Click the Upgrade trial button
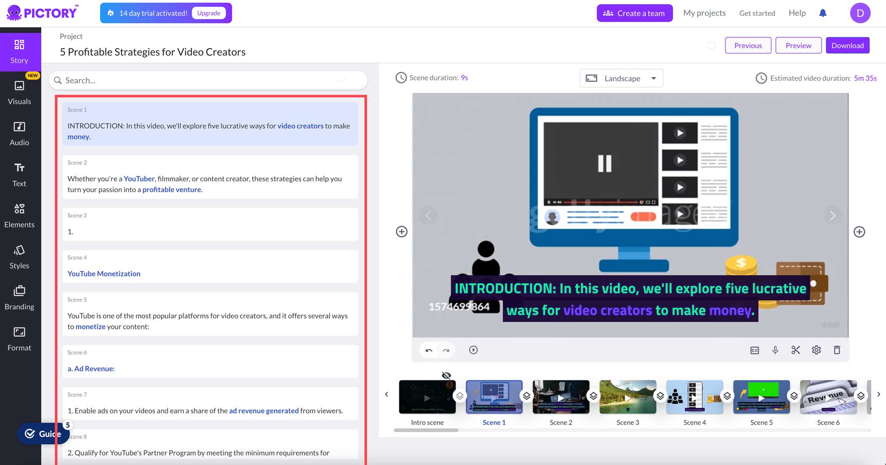 [209, 13]
